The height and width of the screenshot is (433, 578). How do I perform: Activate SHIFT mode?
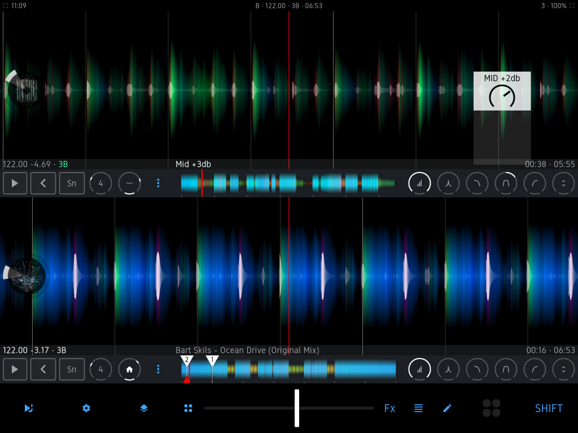pyautogui.click(x=548, y=408)
